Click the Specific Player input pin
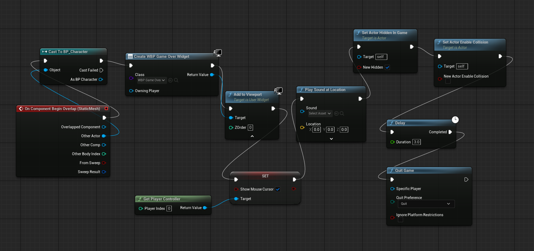534x251 pixels. pos(392,189)
